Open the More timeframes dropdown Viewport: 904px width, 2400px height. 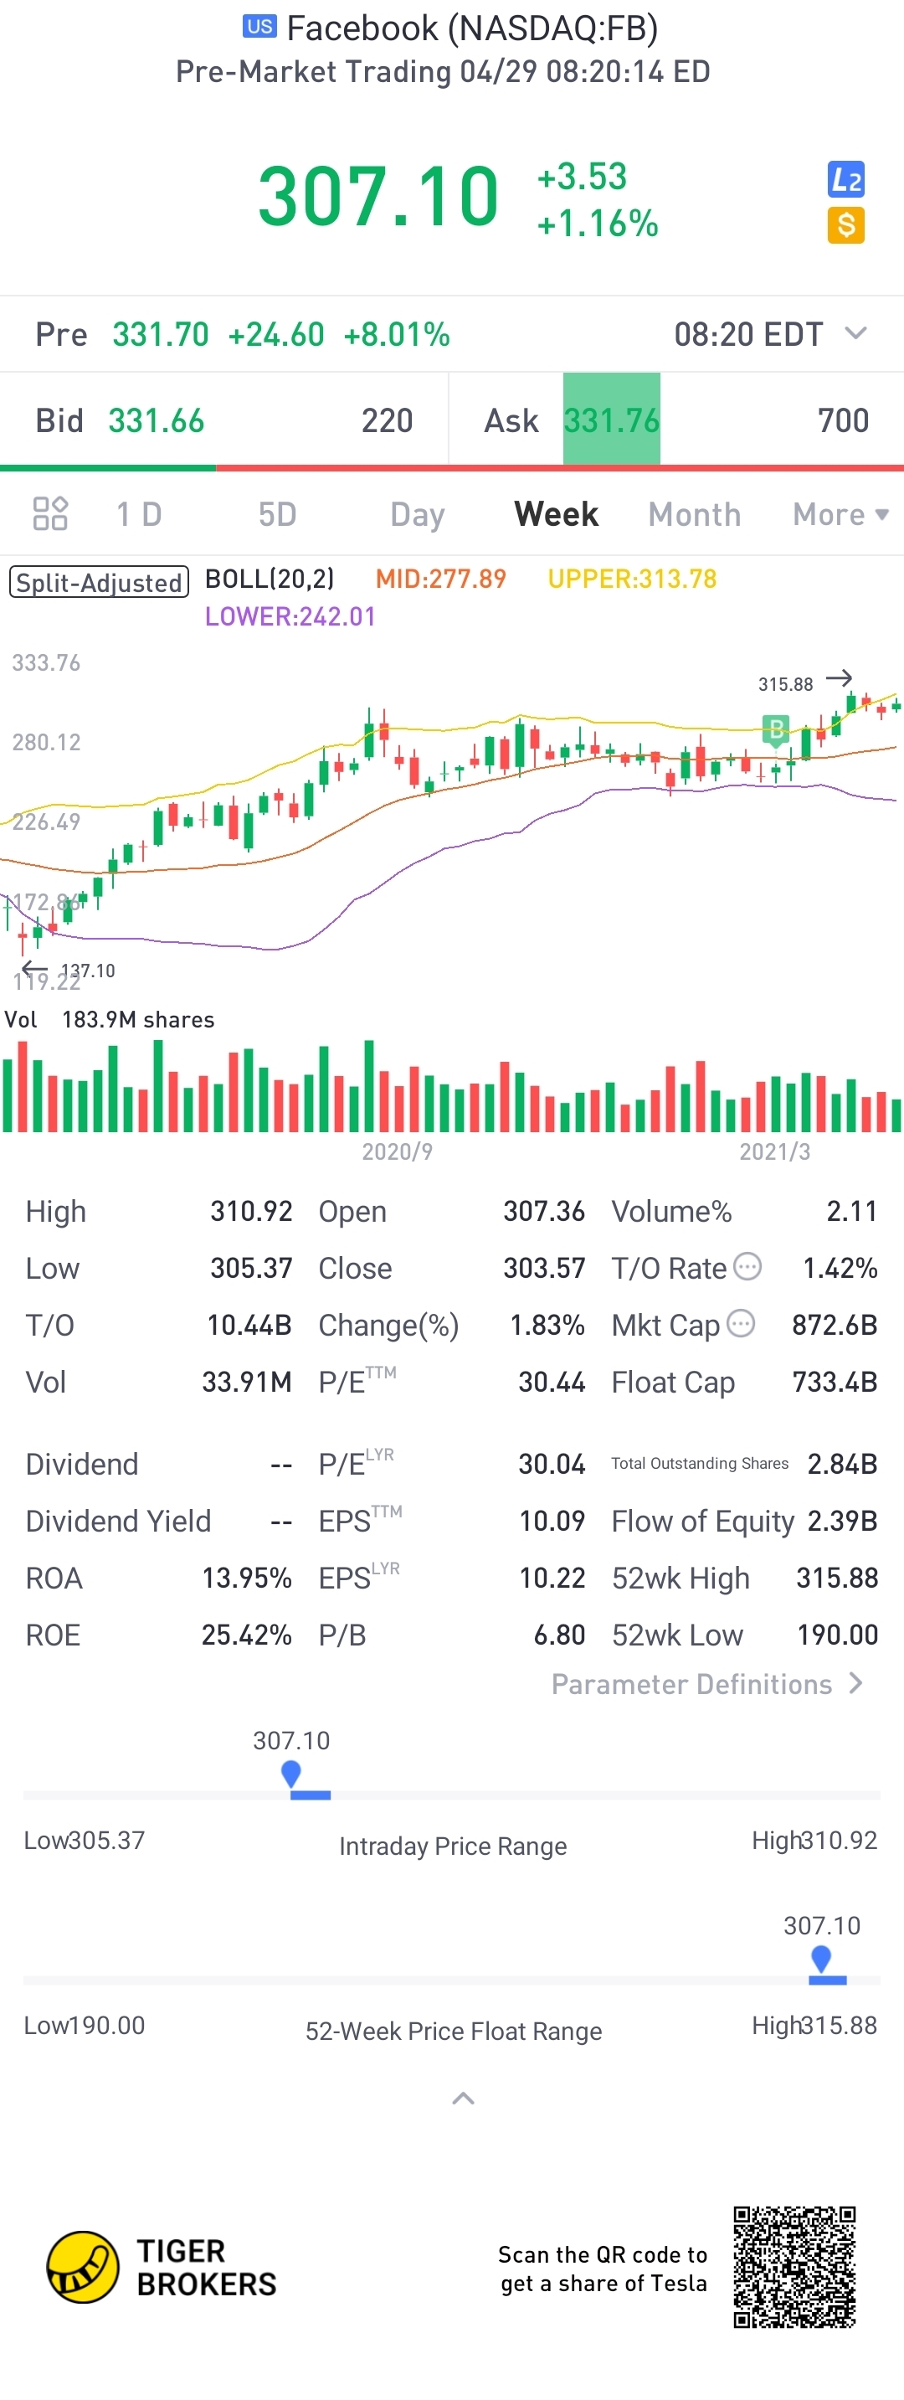click(x=840, y=514)
